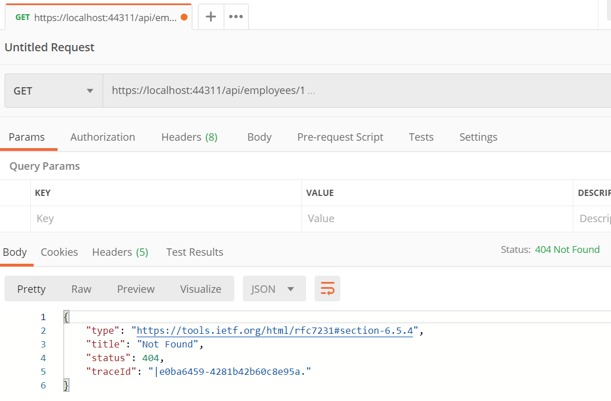Image resolution: width=611 pixels, height=401 pixels.
Task: Switch to the Authorization tab
Action: pos(103,137)
